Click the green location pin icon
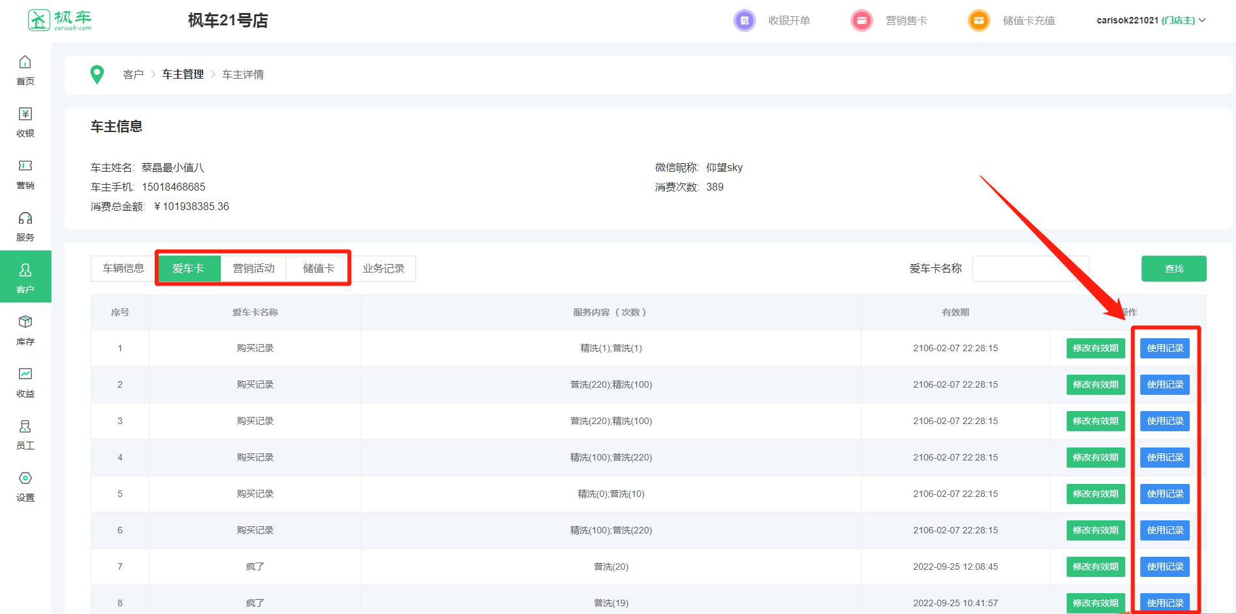This screenshot has height=614, width=1236. tap(97, 75)
